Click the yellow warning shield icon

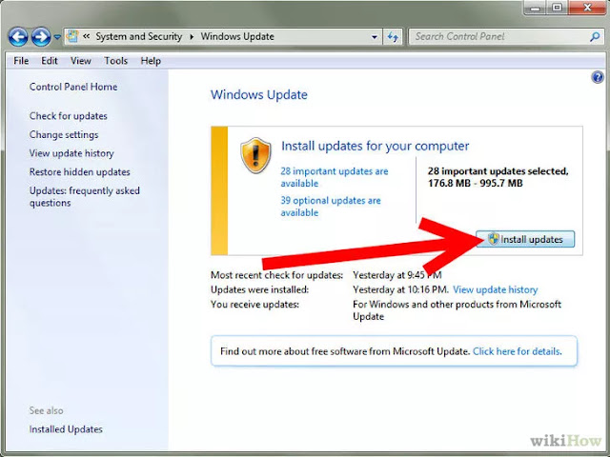pos(255,154)
